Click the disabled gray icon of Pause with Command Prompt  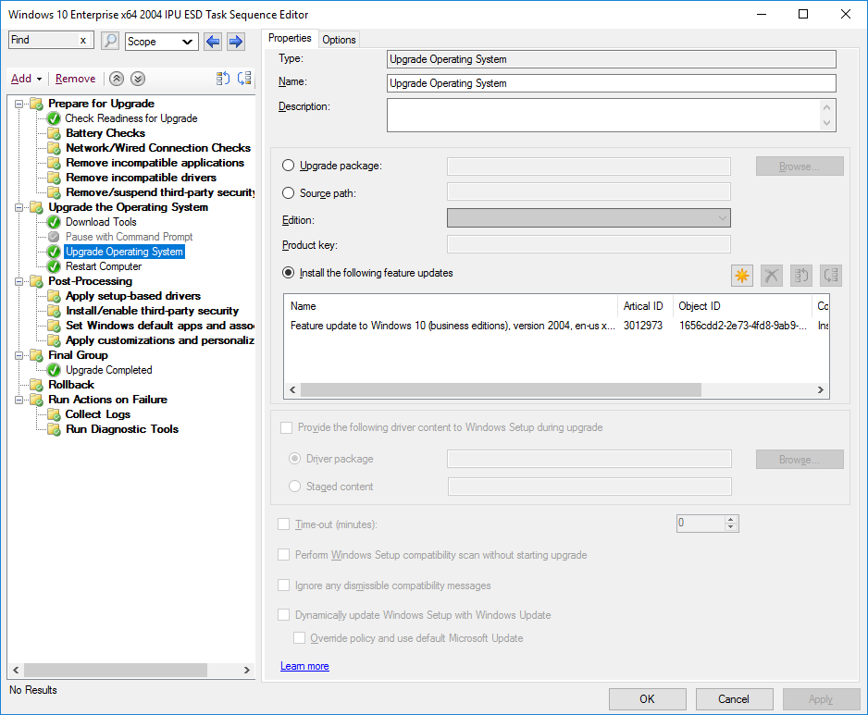coord(54,237)
